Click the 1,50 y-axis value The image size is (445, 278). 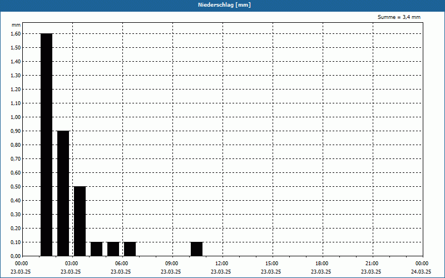click(x=16, y=48)
